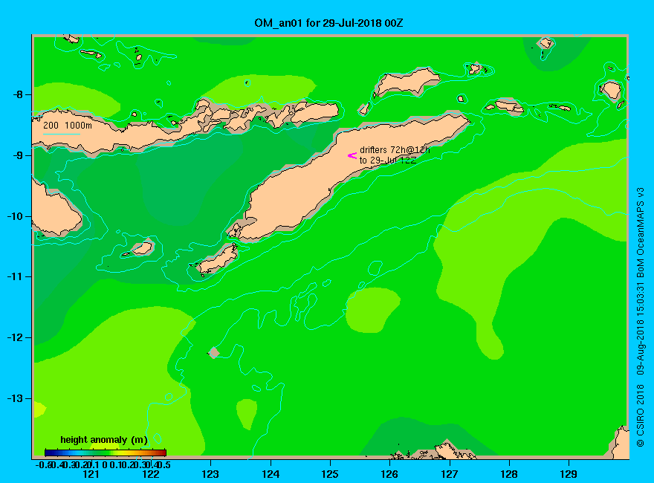Click the latitude label '-12'
The image size is (654, 483).
point(16,337)
